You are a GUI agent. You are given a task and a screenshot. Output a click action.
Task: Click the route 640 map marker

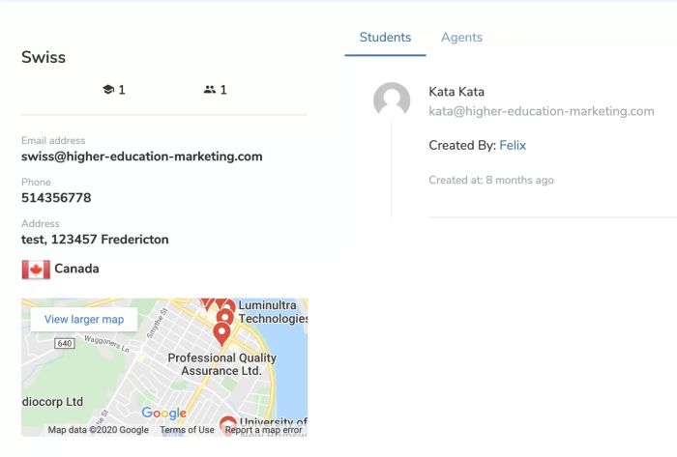pos(65,344)
